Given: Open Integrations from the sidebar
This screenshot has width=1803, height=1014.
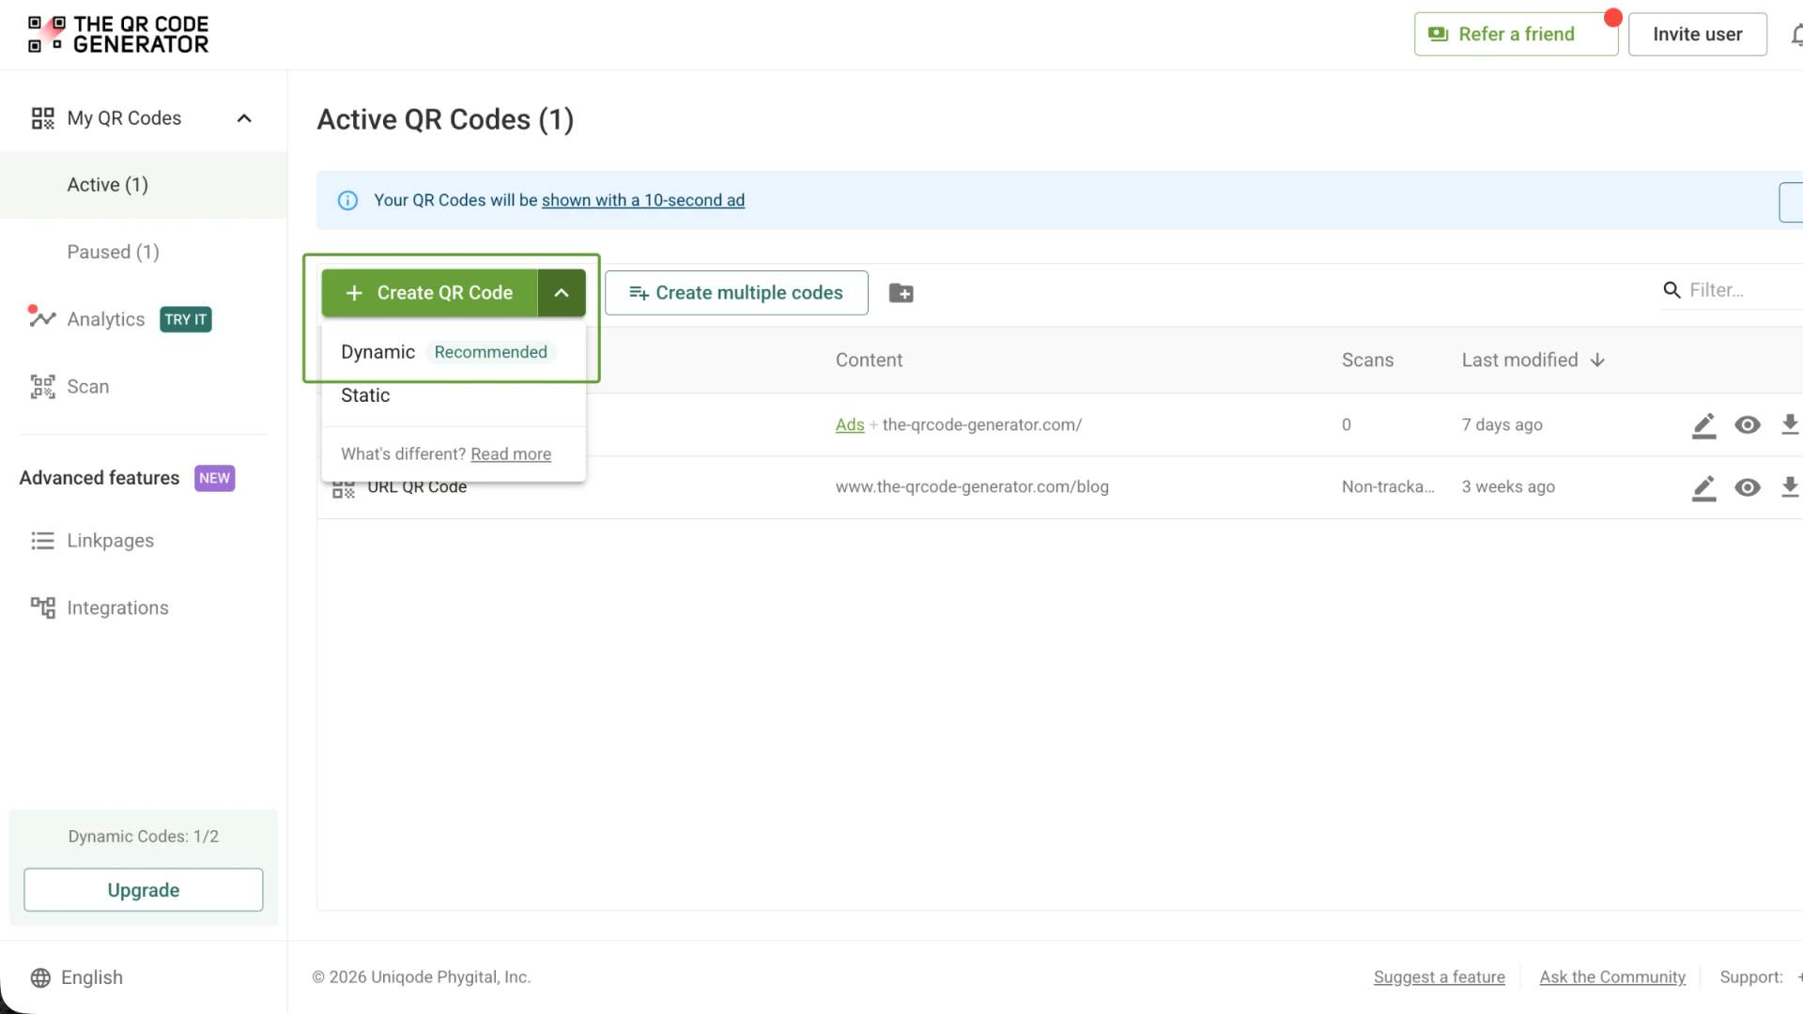Looking at the screenshot, I should point(117,608).
